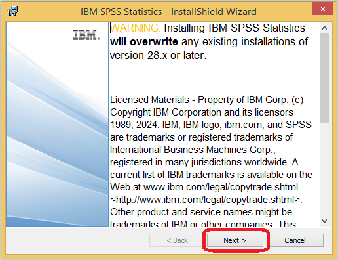Image resolution: width=338 pixels, height=260 pixels.
Task: Click the 'International Business Machines Corp.,' line
Action: (193, 150)
